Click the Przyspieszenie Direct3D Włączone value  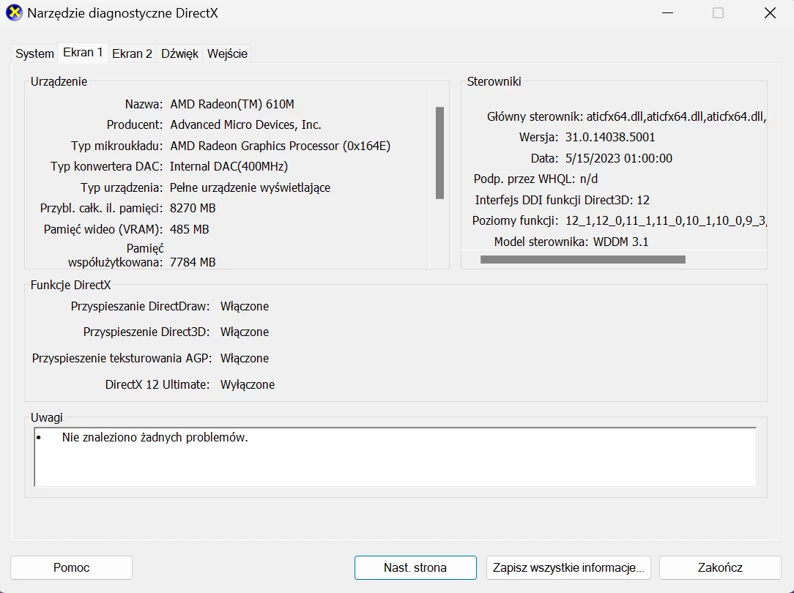pos(245,332)
